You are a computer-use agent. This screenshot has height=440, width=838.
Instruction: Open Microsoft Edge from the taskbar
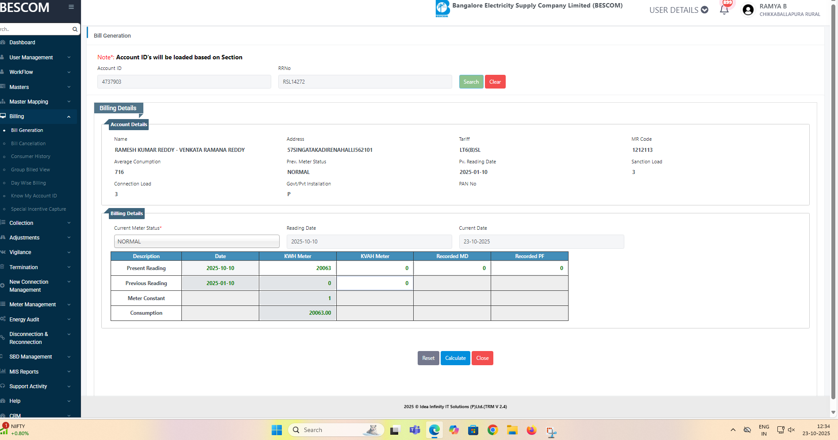[434, 430]
